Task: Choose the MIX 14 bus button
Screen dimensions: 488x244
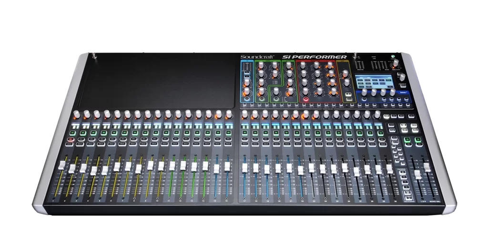Action: [341, 105]
